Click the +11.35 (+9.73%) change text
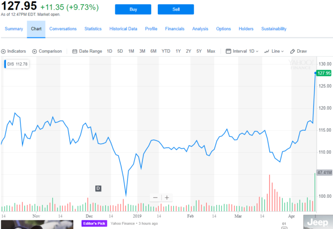The image size is (333, 229). pos(69,7)
